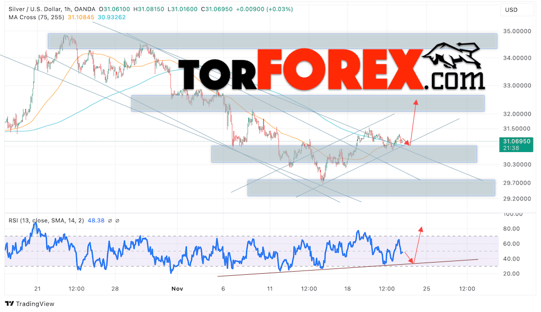This screenshot has width=541, height=312.
Task: Click the OANDA data source label
Action: [85, 9]
